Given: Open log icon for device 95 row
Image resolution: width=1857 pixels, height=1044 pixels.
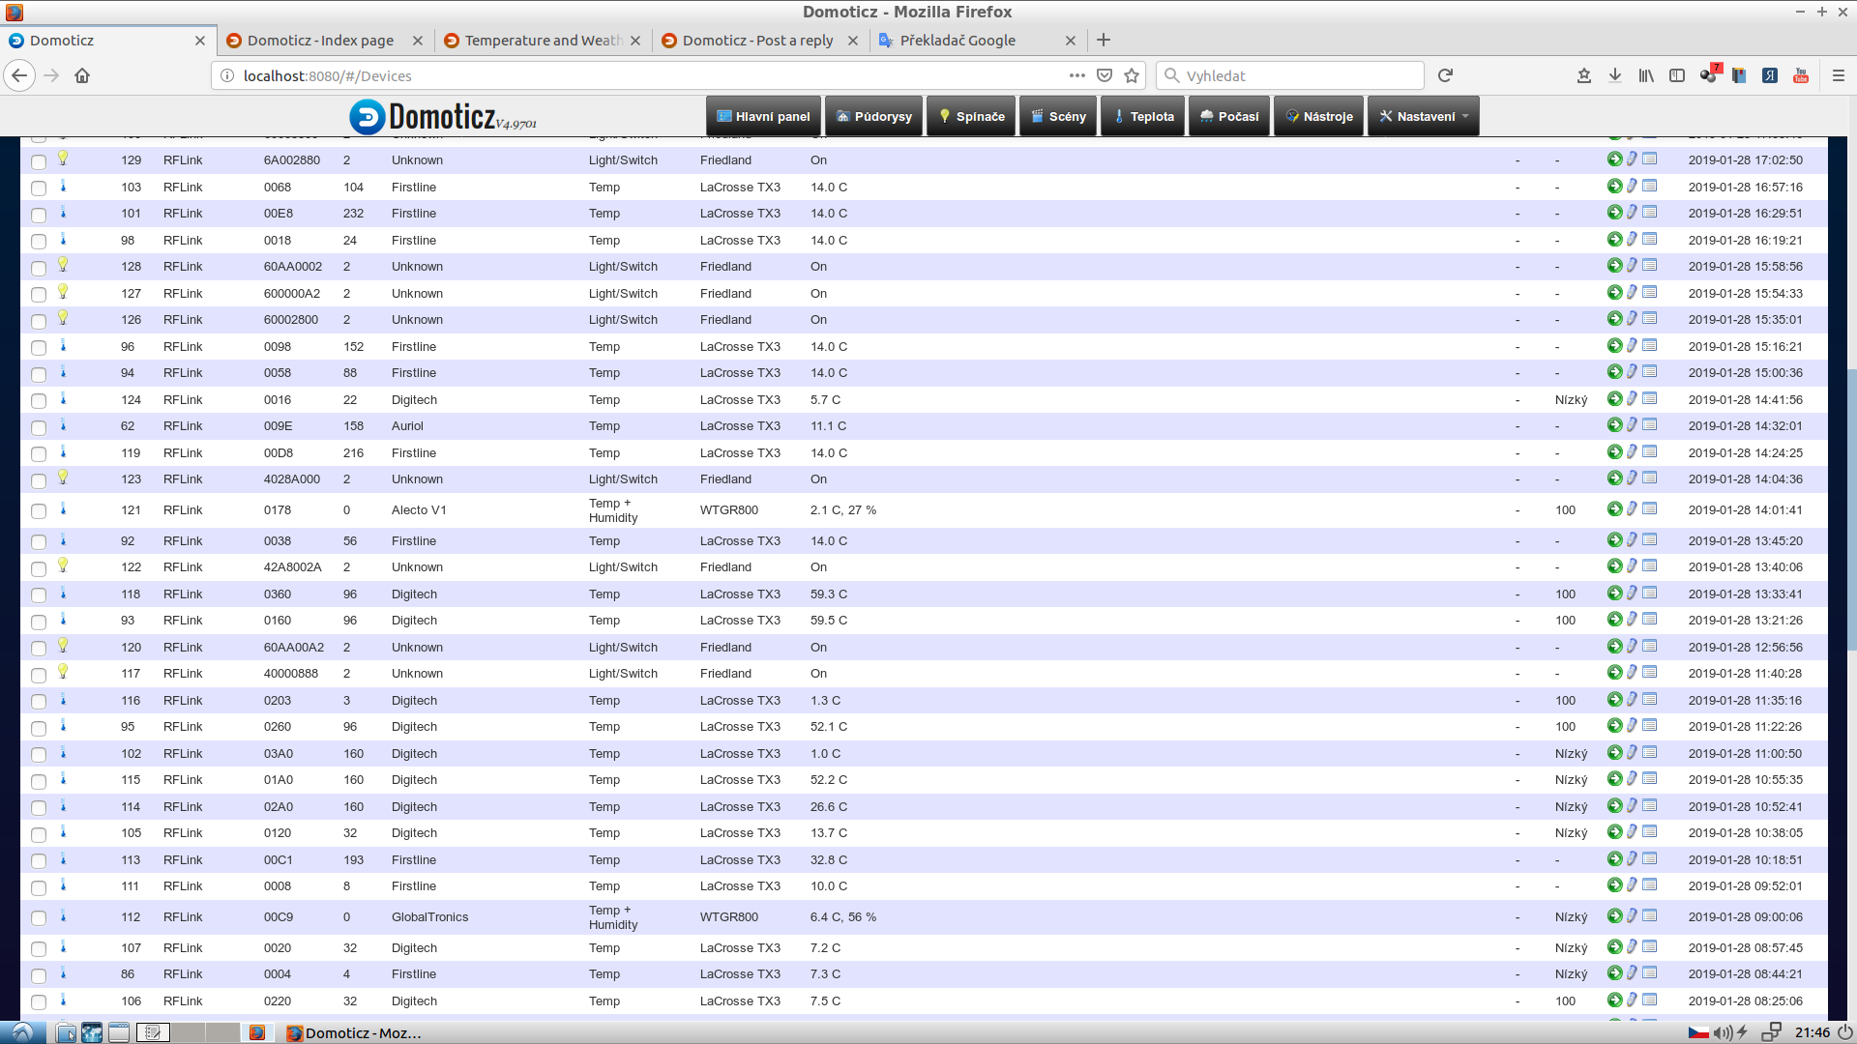Looking at the screenshot, I should click(1650, 725).
